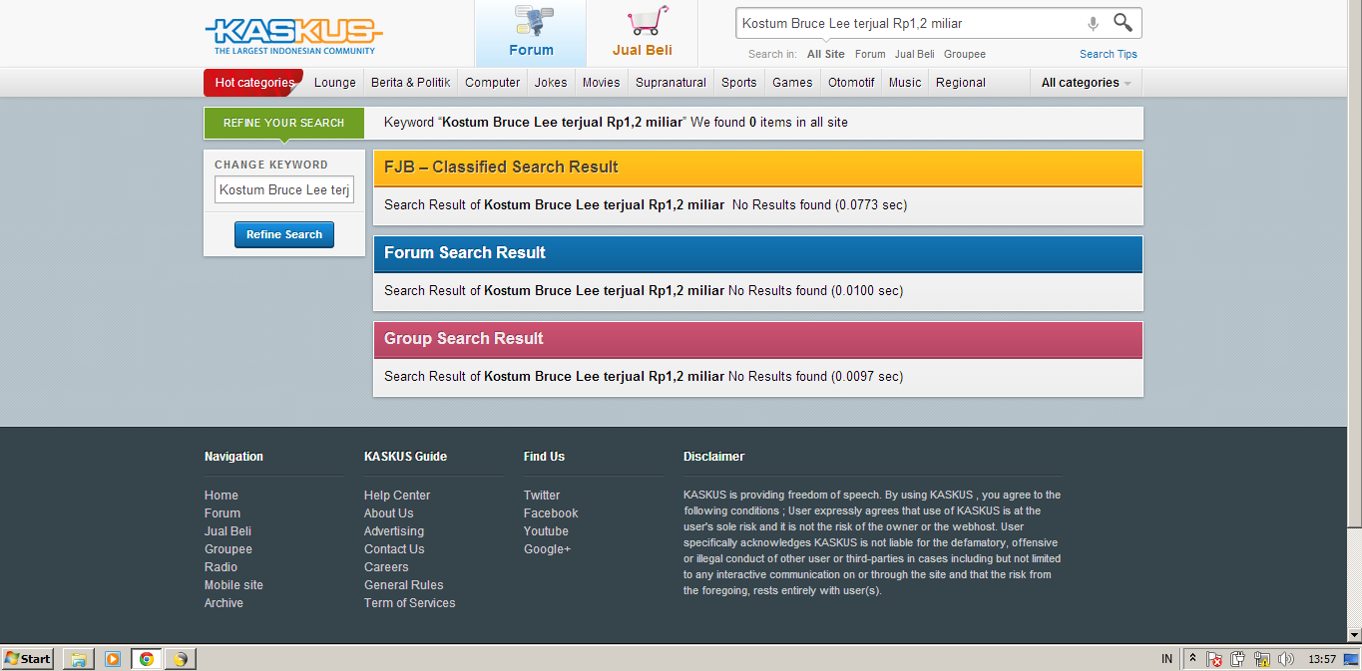Expand the All categories dropdown
Screen dimensions: 1362x671
tap(1086, 83)
